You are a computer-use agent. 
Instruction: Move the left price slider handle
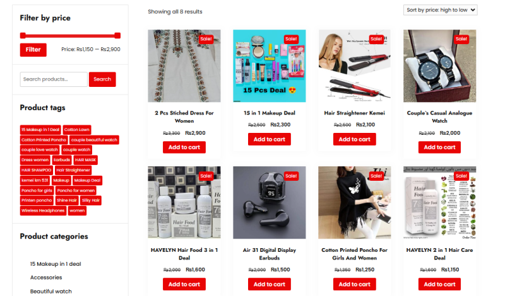pyautogui.click(x=23, y=35)
